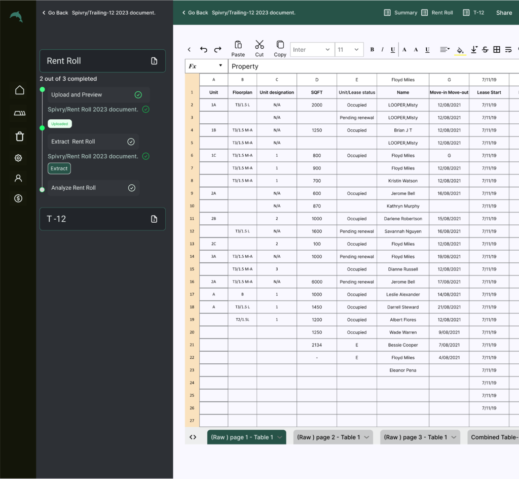Click the Share button
This screenshot has height=479, width=519.
504,13
